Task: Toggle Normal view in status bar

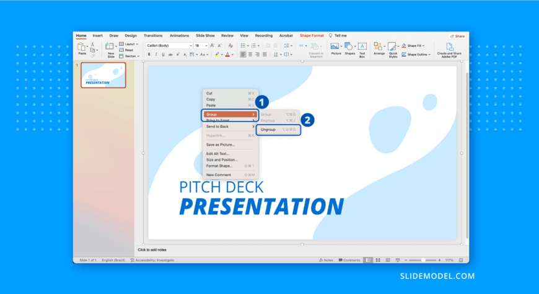Action: (368, 261)
